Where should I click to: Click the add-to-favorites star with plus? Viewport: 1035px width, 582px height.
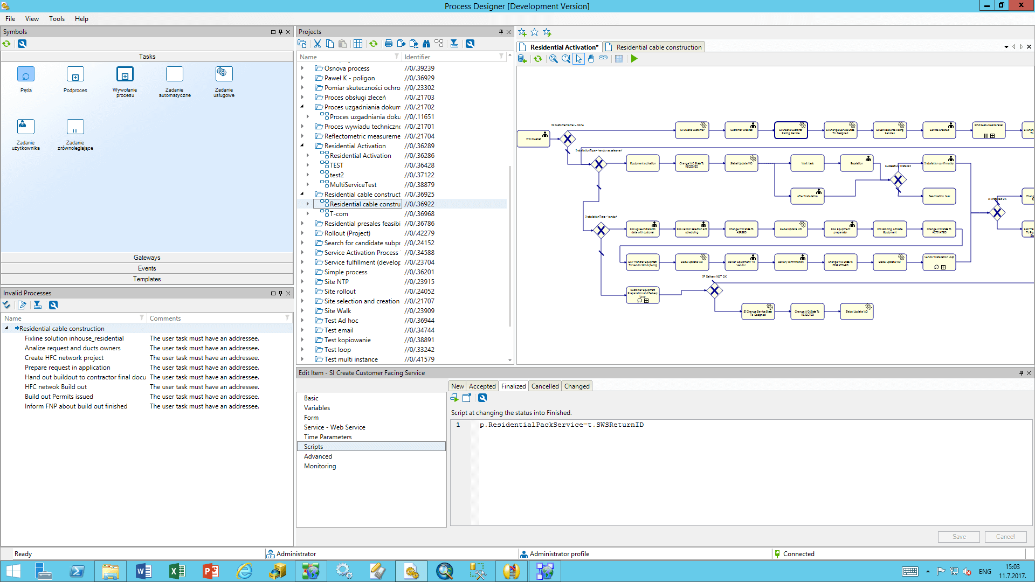pos(522,32)
